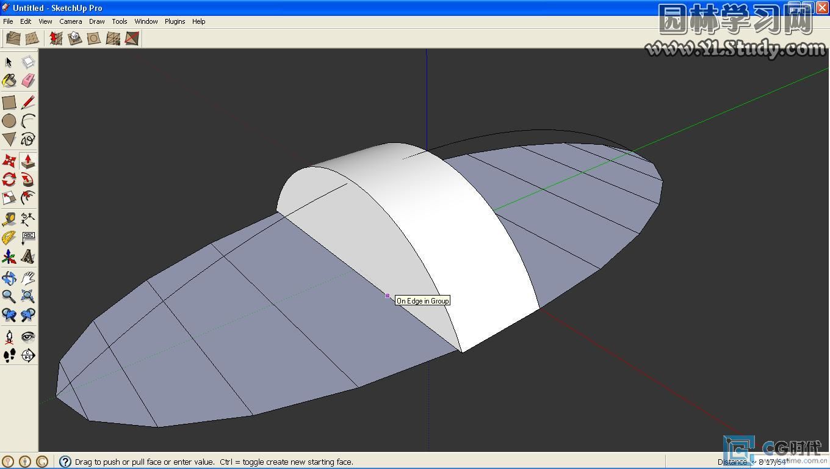830x469 pixels.
Task: Open the Draw menu
Action: 97,21
